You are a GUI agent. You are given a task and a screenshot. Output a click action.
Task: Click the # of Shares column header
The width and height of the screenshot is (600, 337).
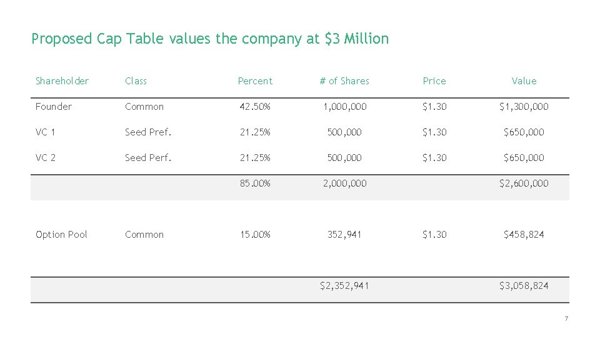click(x=344, y=81)
